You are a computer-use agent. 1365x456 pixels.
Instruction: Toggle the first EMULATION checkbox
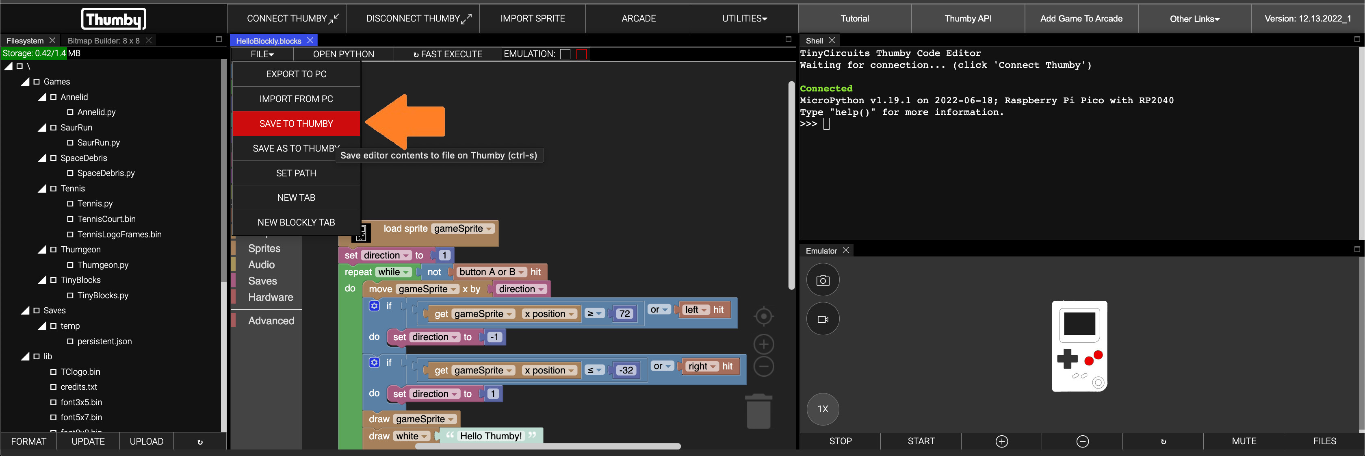(565, 54)
